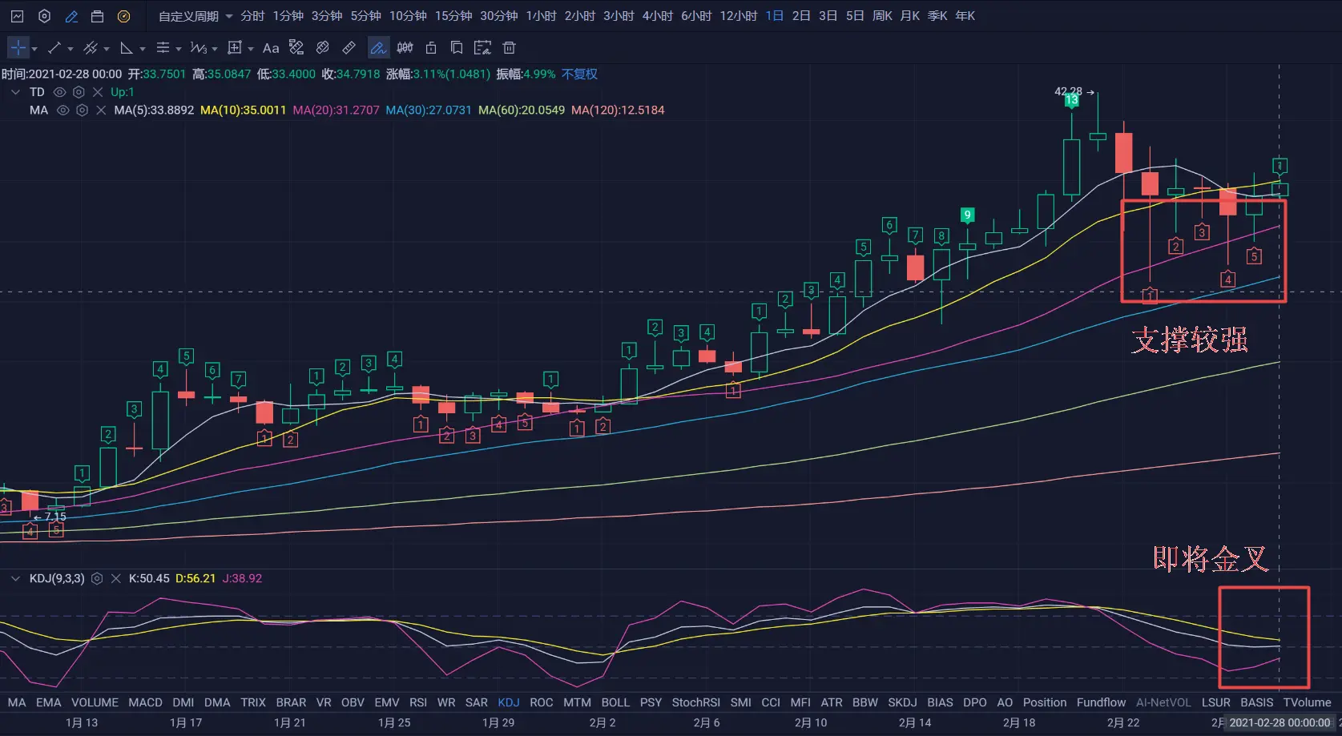Toggle the pencil drawing toolbar icon
The height and width of the screenshot is (736, 1342).
click(x=71, y=16)
